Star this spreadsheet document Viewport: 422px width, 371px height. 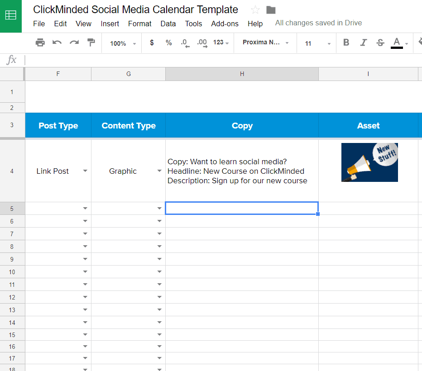point(255,10)
